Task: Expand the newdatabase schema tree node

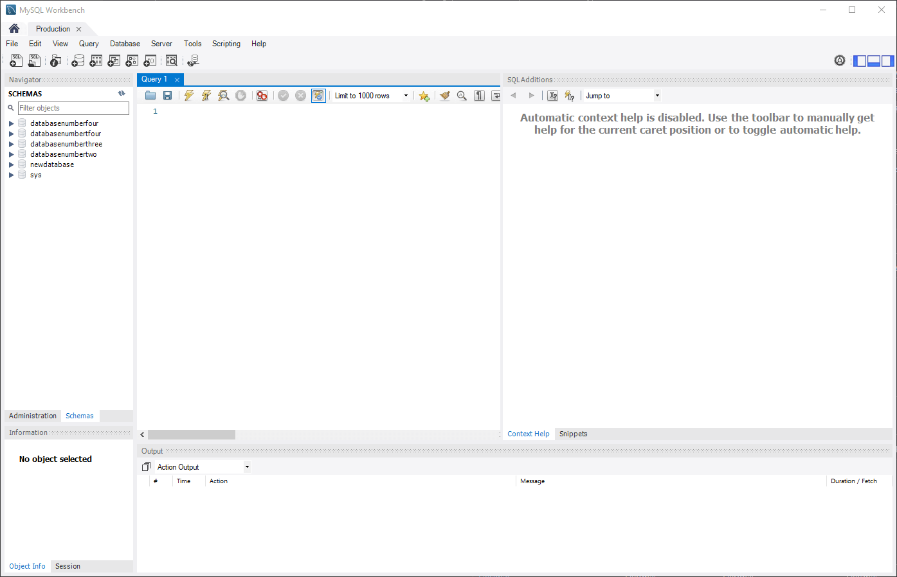Action: coord(11,164)
